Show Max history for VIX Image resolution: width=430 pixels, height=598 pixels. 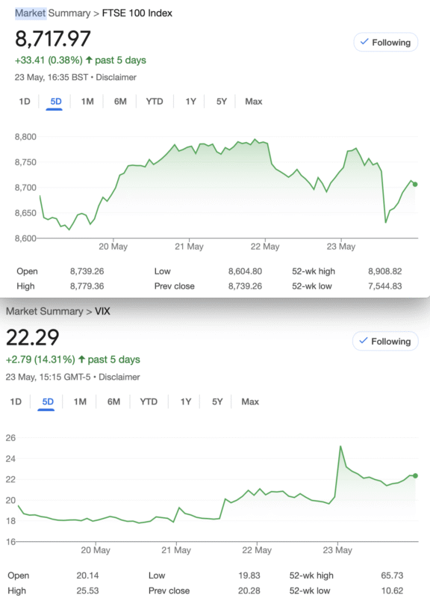click(x=250, y=401)
